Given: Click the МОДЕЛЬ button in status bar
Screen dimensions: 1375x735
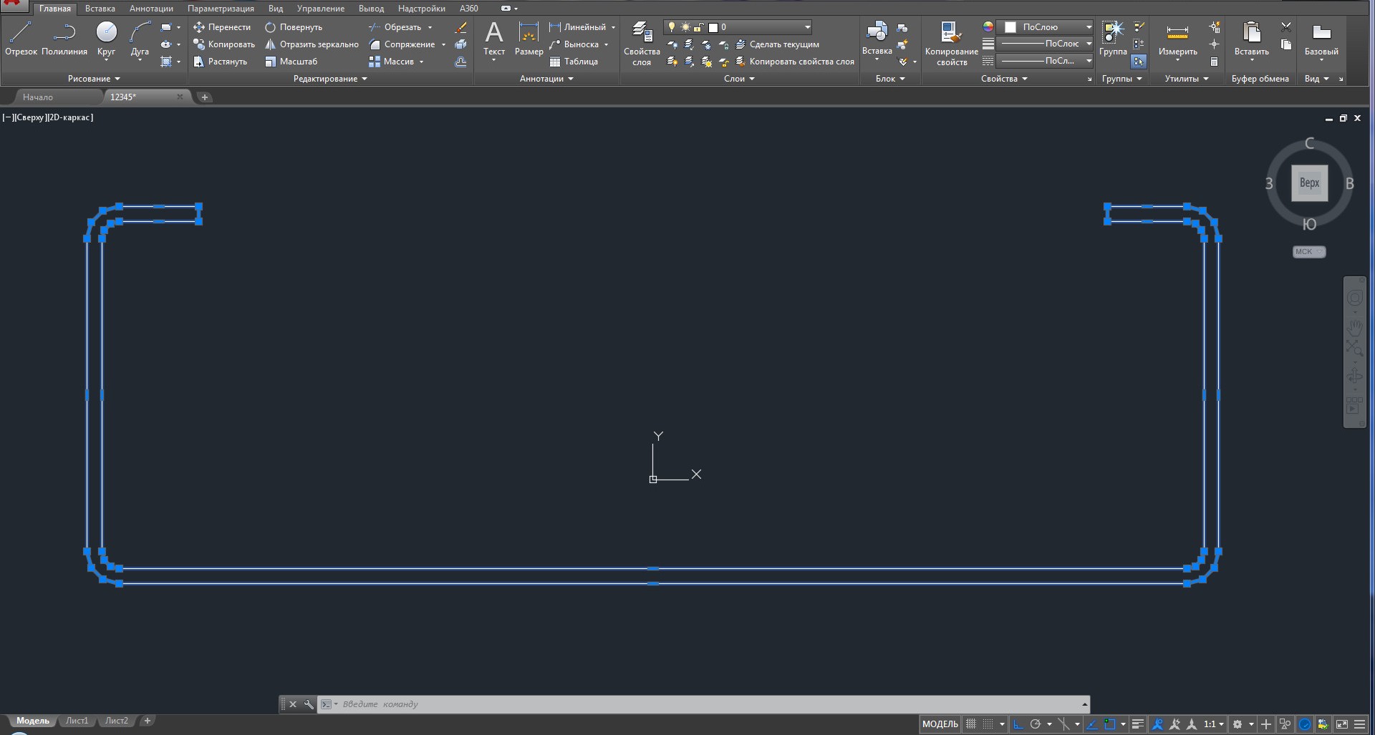Looking at the screenshot, I should point(940,724).
